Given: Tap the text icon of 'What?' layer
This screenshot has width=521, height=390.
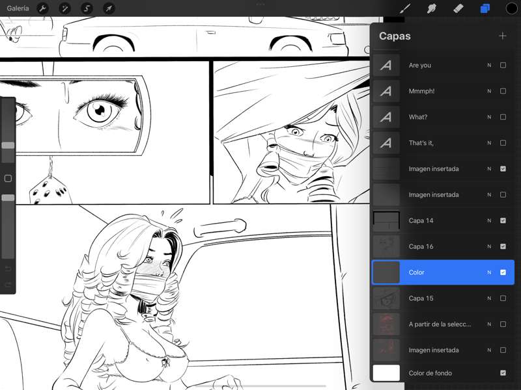Looking at the screenshot, I should (x=386, y=117).
